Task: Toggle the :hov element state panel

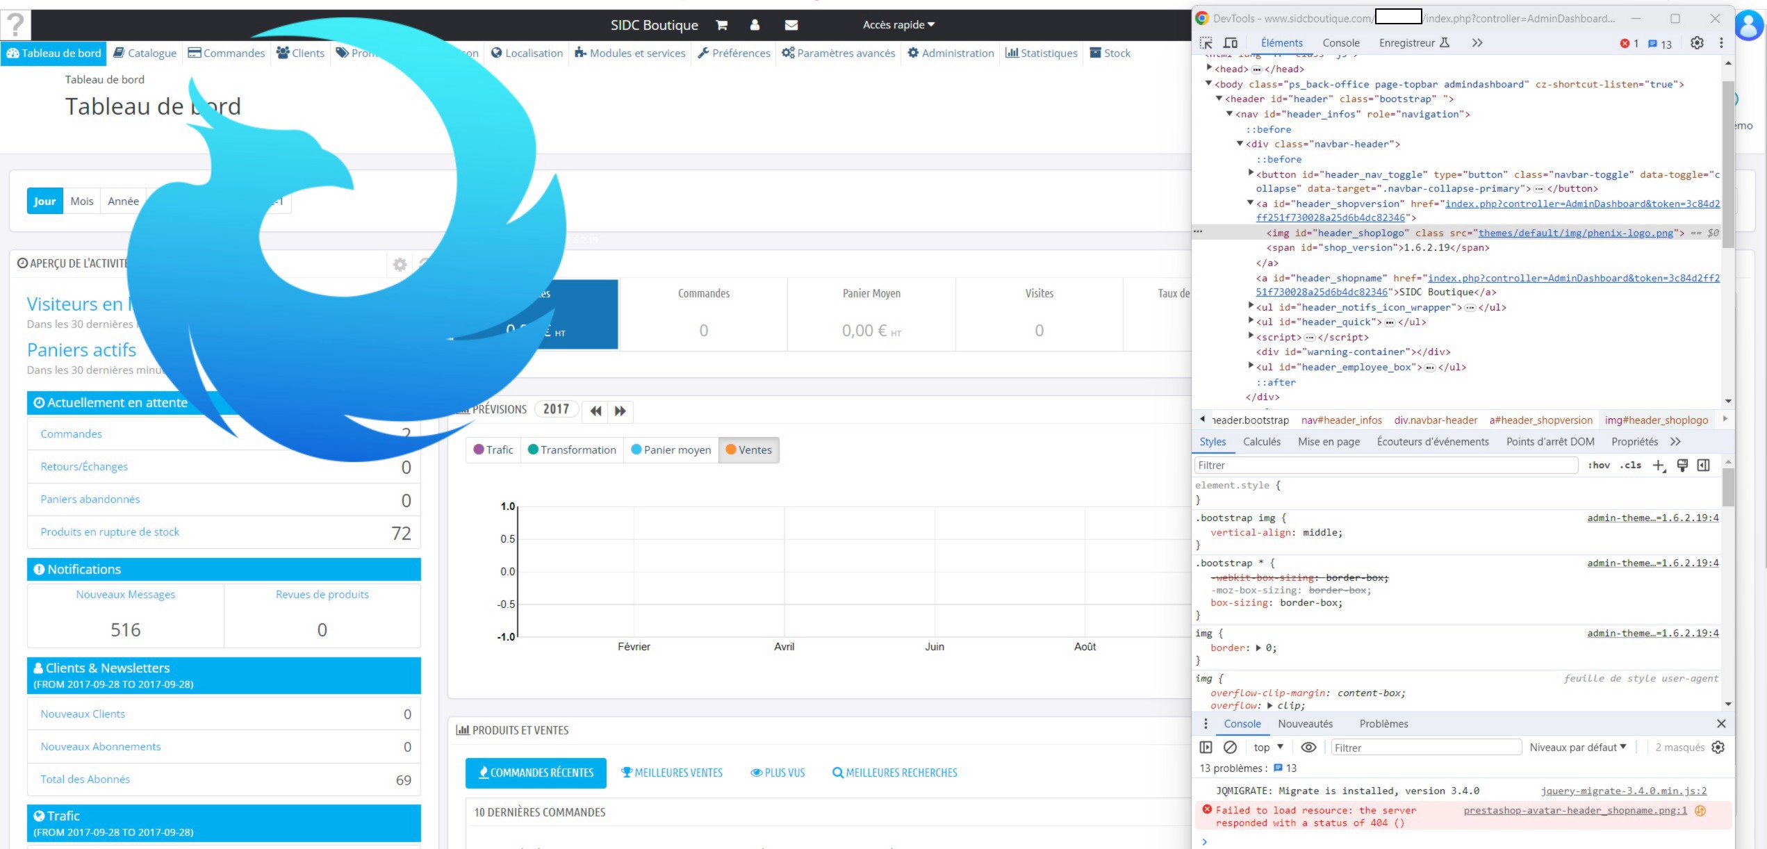Action: tap(1599, 465)
